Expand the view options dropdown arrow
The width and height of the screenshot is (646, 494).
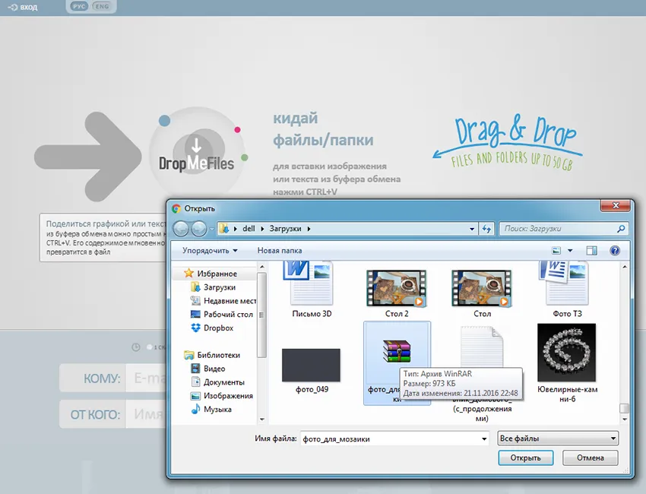pyautogui.click(x=570, y=251)
